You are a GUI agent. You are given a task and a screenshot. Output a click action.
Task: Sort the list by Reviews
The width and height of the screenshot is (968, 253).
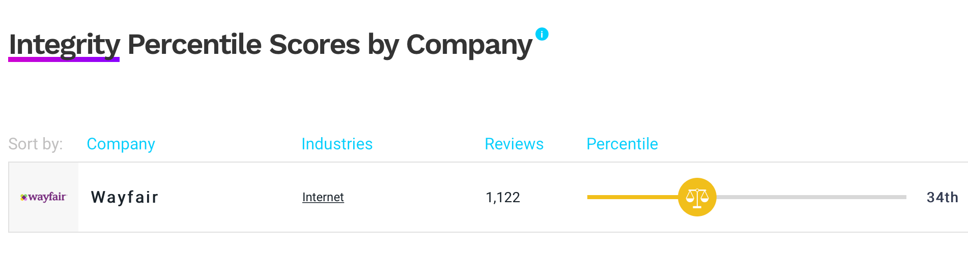click(514, 144)
